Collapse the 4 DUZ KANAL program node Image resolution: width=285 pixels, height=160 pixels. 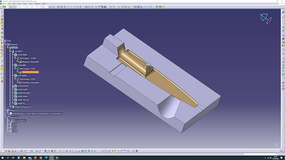pyautogui.click(x=13, y=76)
